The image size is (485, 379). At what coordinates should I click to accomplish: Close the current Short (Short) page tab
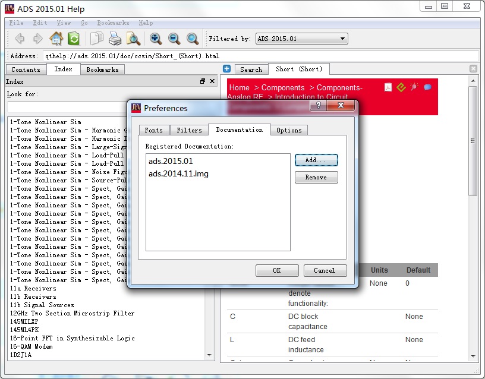(x=473, y=69)
